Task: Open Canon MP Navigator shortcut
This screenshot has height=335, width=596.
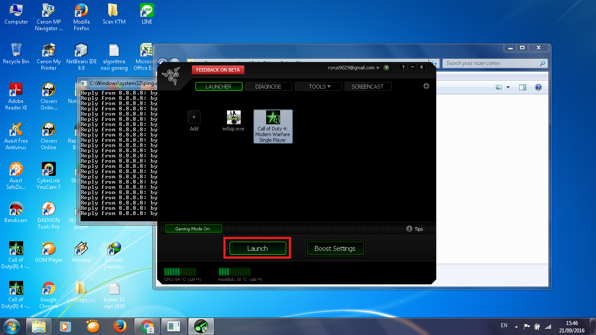Action: click(49, 17)
